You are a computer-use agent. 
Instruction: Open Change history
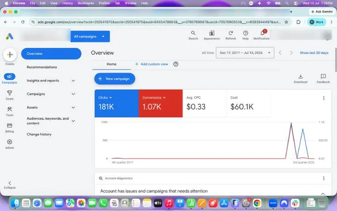39,134
